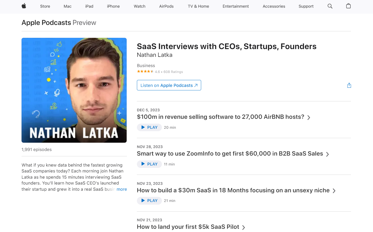Open the search icon
This screenshot has width=373, height=232.
[330, 6]
